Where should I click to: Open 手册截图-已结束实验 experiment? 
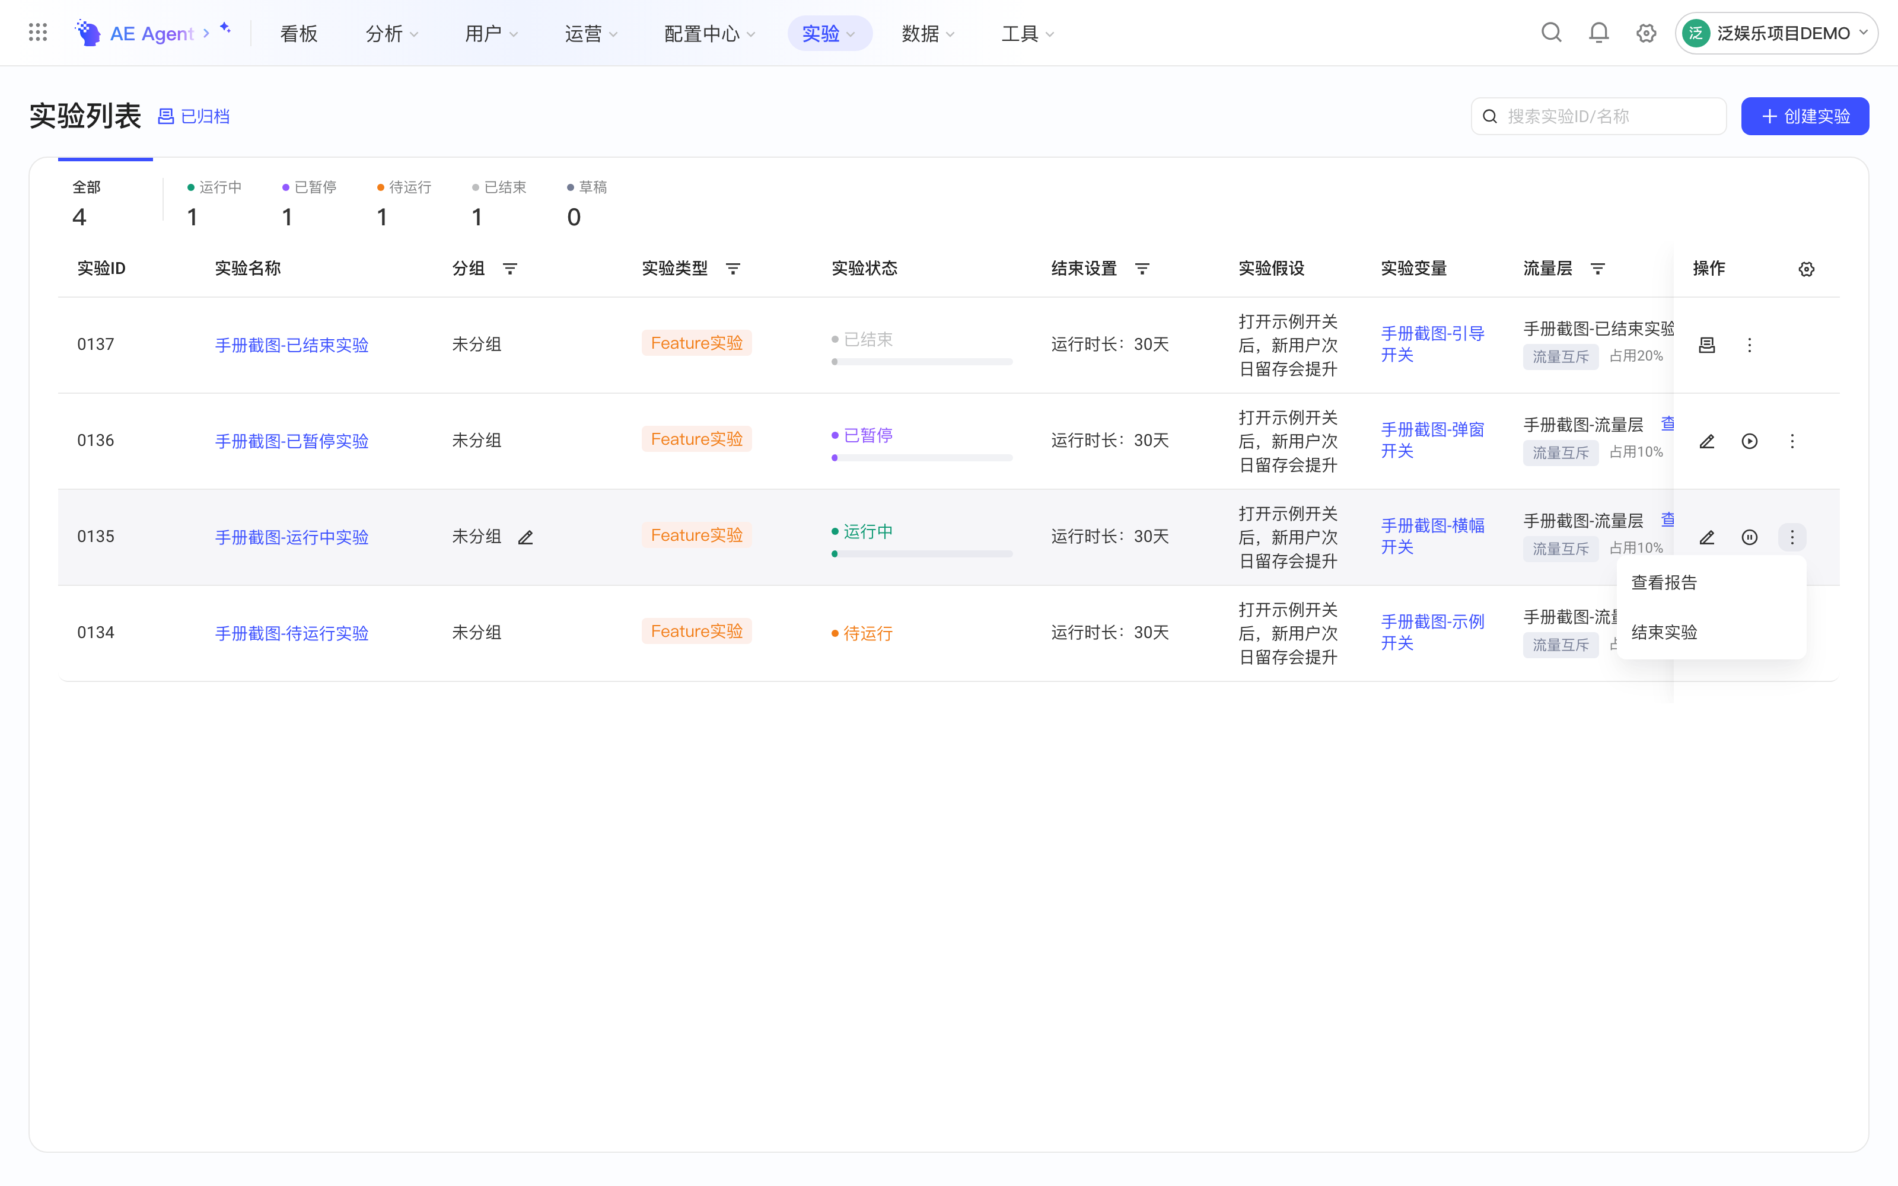[x=292, y=345]
